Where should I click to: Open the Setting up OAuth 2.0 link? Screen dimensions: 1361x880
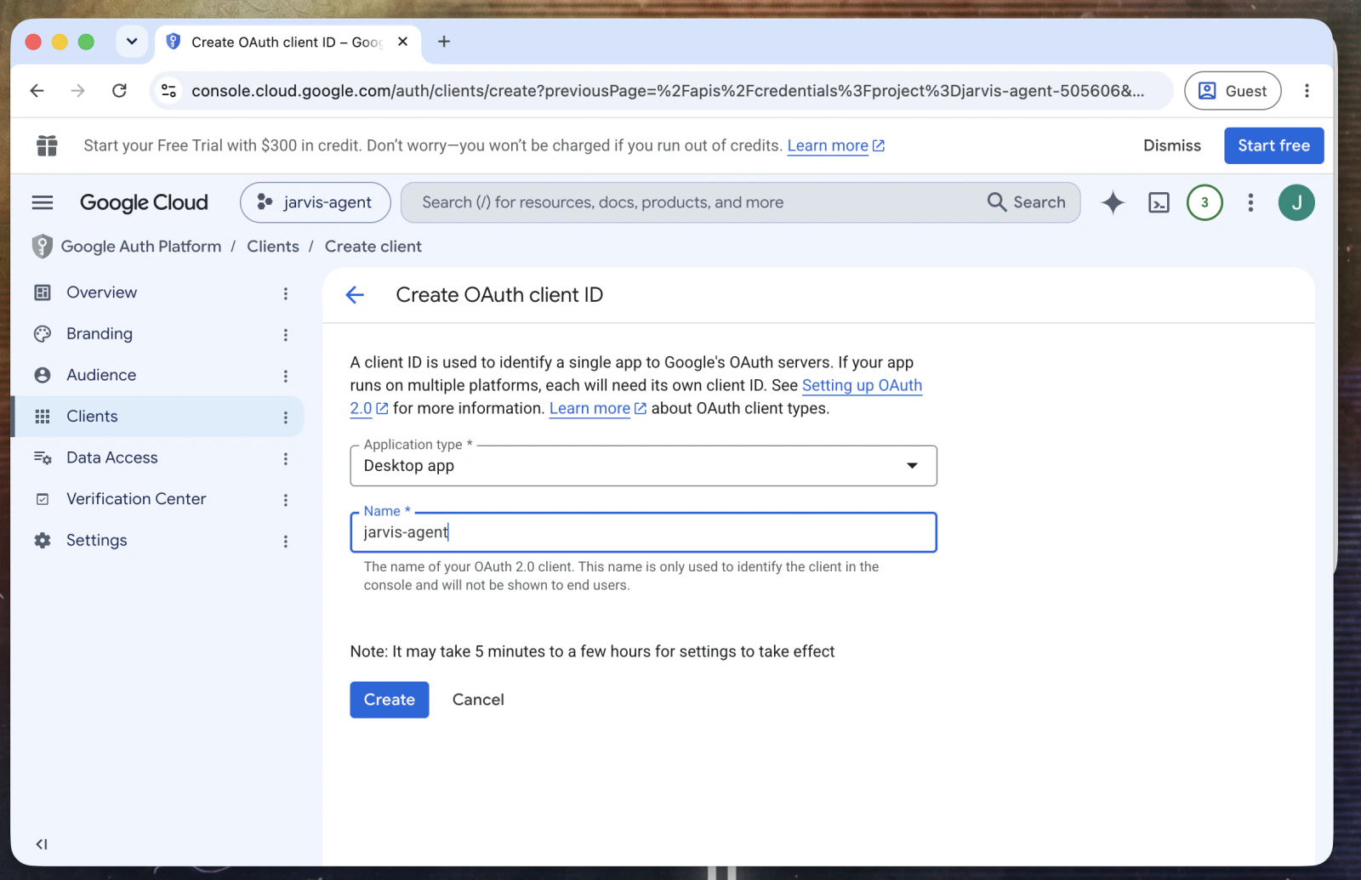click(x=862, y=386)
